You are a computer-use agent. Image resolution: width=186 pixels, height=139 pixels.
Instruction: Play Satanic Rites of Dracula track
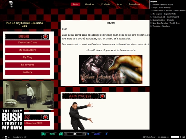click(x=168, y=11)
